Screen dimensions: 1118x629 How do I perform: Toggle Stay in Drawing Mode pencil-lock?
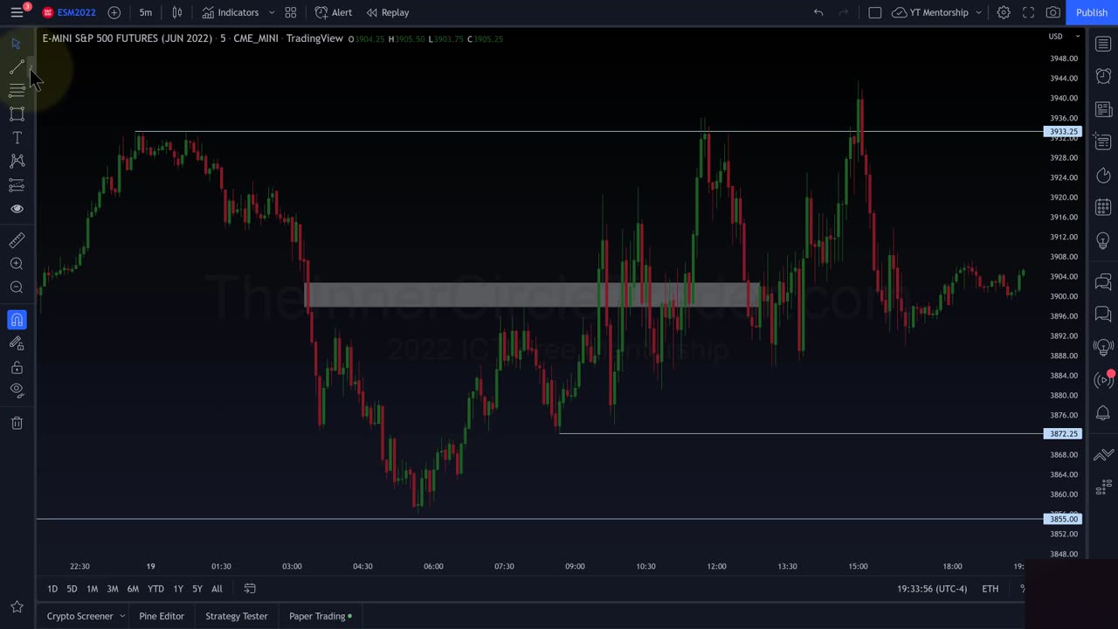16,343
